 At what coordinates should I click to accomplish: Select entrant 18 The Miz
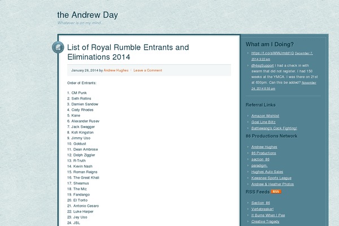(77, 189)
